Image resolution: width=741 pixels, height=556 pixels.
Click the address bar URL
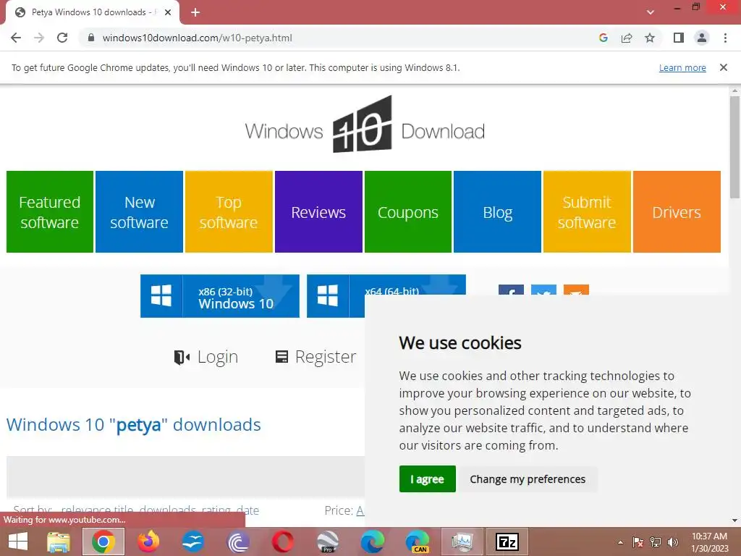(x=197, y=38)
